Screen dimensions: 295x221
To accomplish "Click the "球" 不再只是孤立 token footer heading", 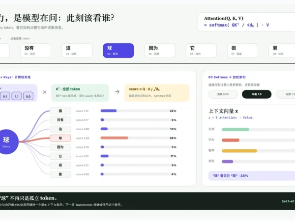I will click(x=29, y=198).
